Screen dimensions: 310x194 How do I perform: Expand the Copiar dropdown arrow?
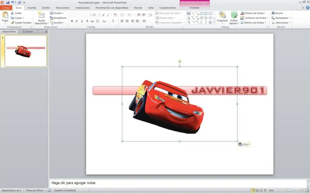point(24,18)
